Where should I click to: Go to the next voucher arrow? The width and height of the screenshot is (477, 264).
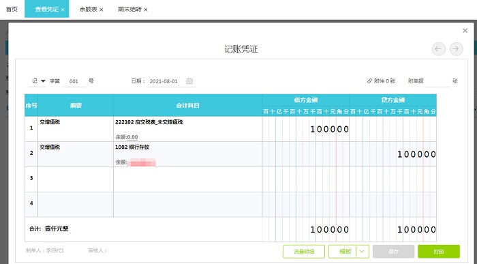[x=456, y=49]
